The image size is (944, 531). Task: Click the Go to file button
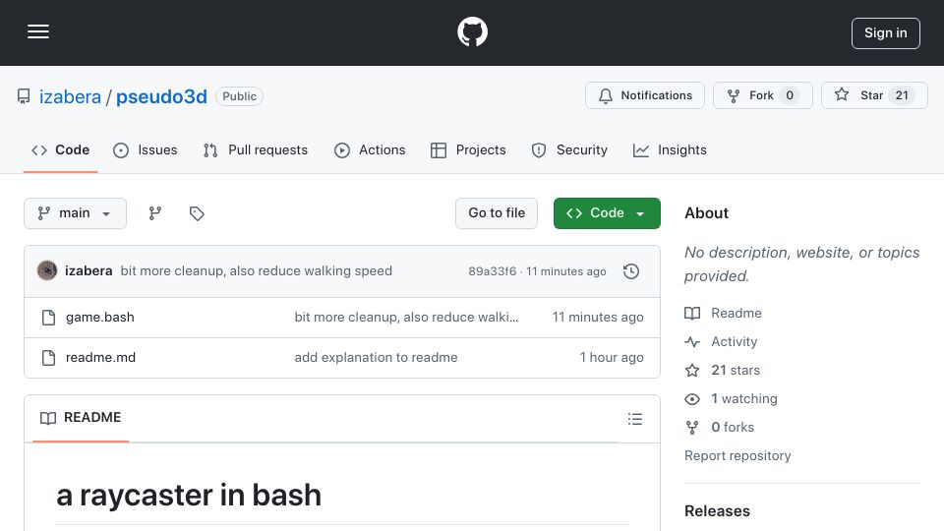point(497,213)
